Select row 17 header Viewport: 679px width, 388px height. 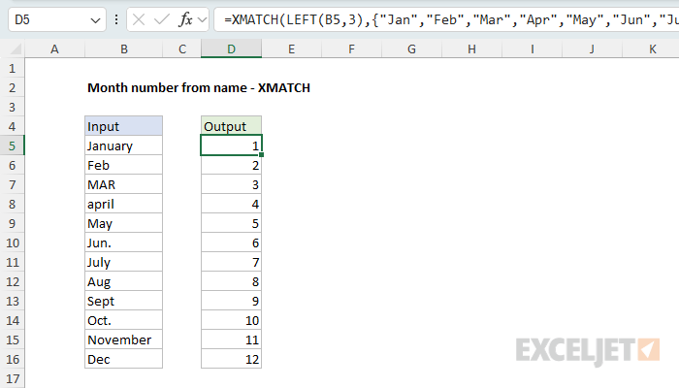tap(12, 379)
